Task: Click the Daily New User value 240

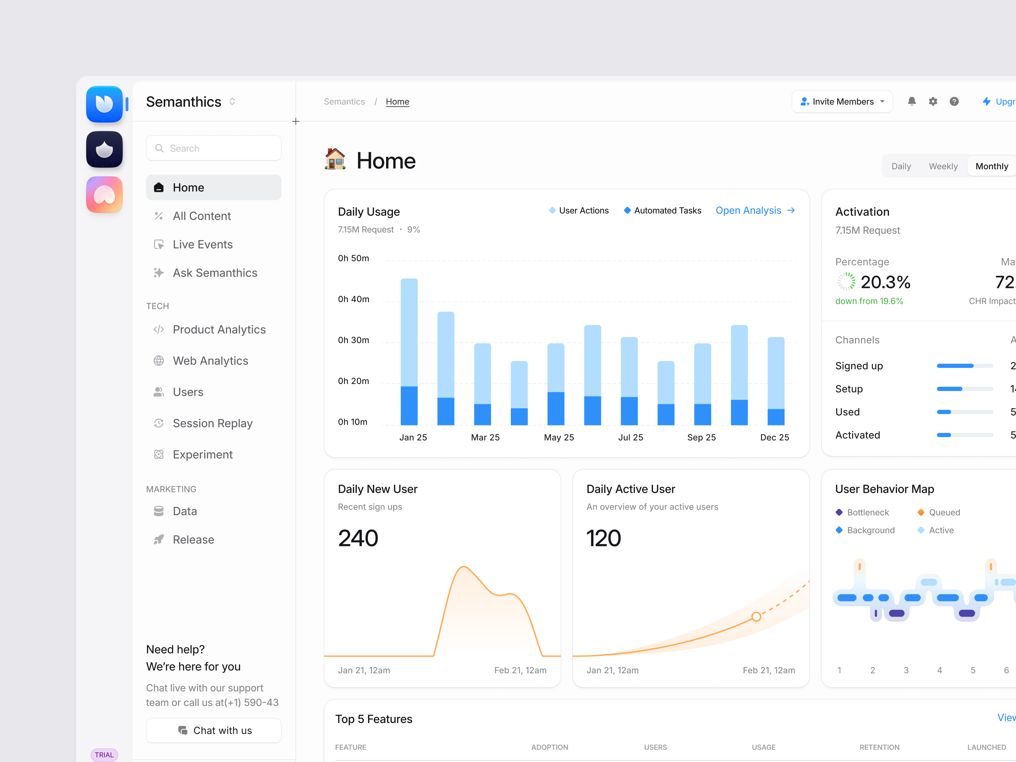Action: tap(358, 538)
